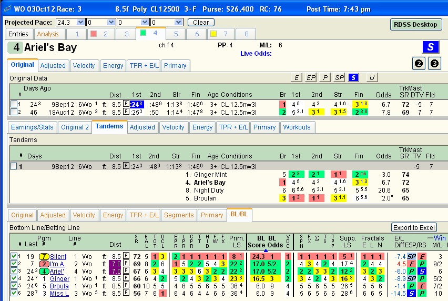Click the highlighted :24.3 first call cell
The height and width of the screenshot is (301, 448).
tap(137, 104)
